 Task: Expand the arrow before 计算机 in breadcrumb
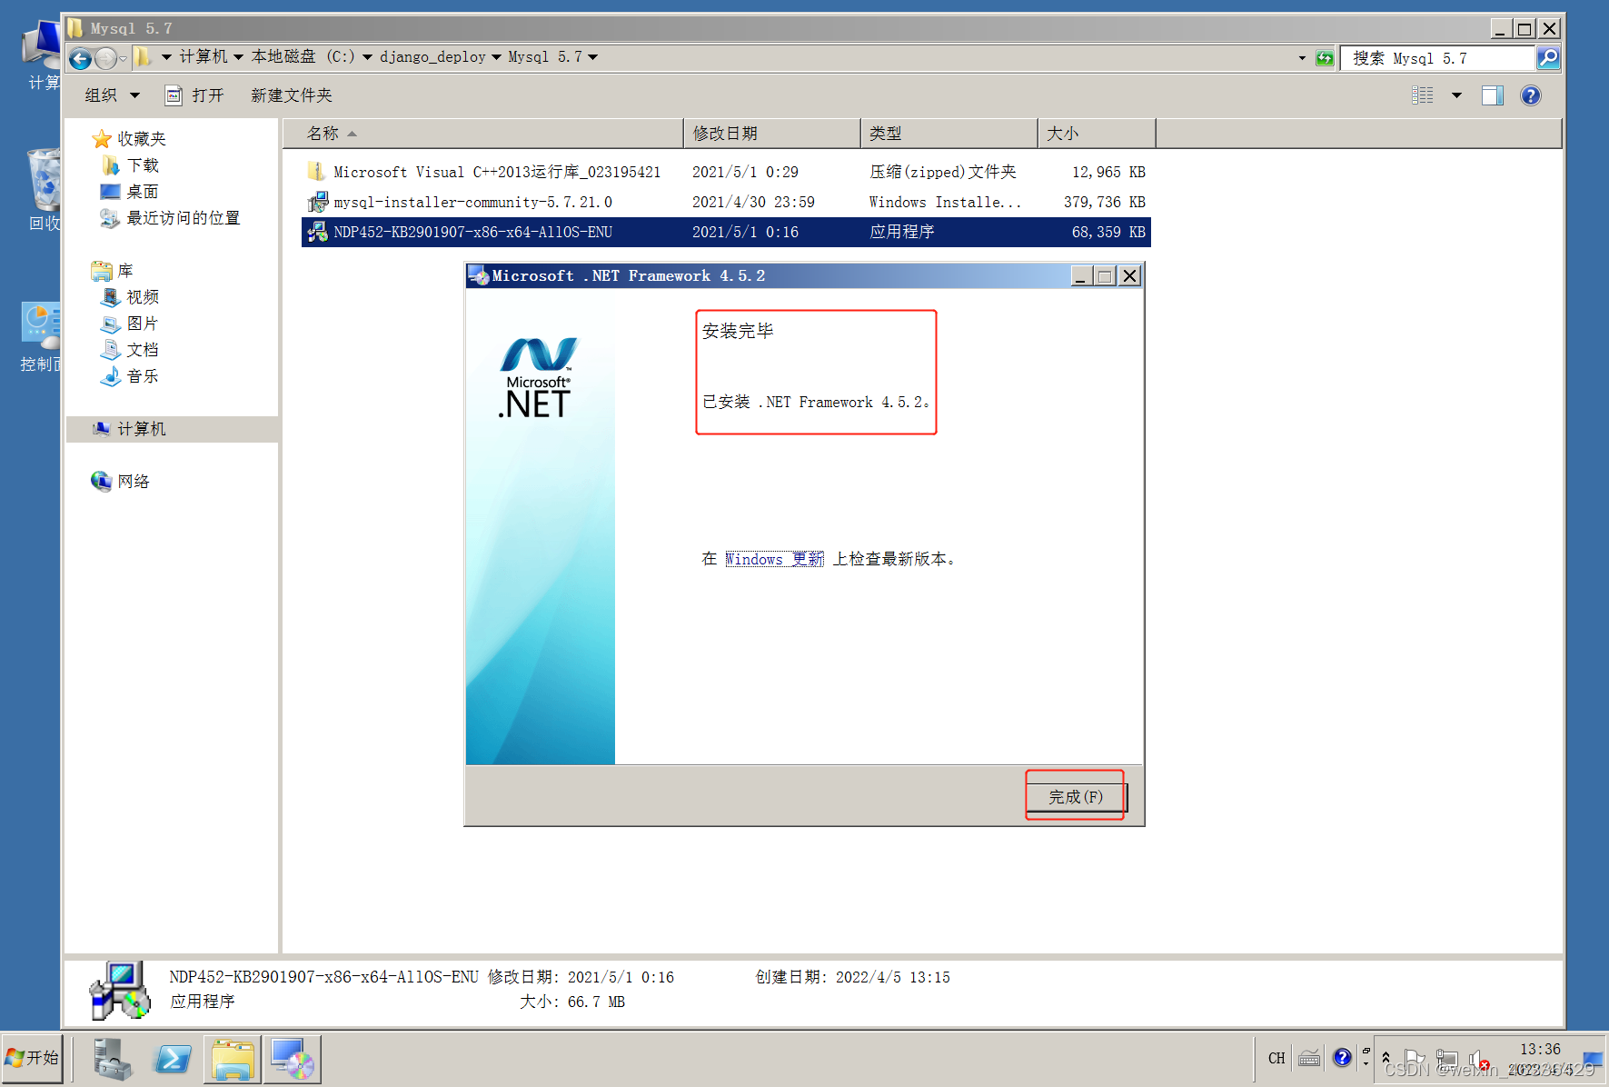pos(166,57)
